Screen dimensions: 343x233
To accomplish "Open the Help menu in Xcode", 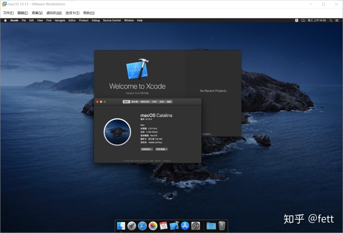I will pyautogui.click(x=140, y=20).
